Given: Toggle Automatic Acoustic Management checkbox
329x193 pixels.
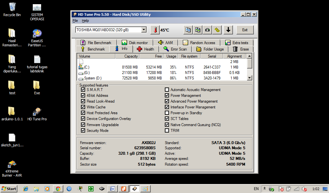Looking at the screenshot, I should (167, 90).
